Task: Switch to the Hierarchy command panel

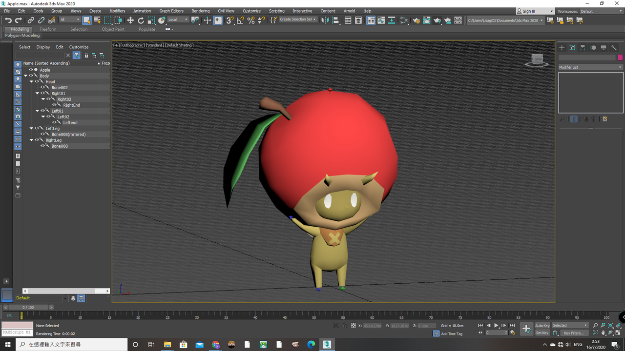Action: [x=583, y=48]
